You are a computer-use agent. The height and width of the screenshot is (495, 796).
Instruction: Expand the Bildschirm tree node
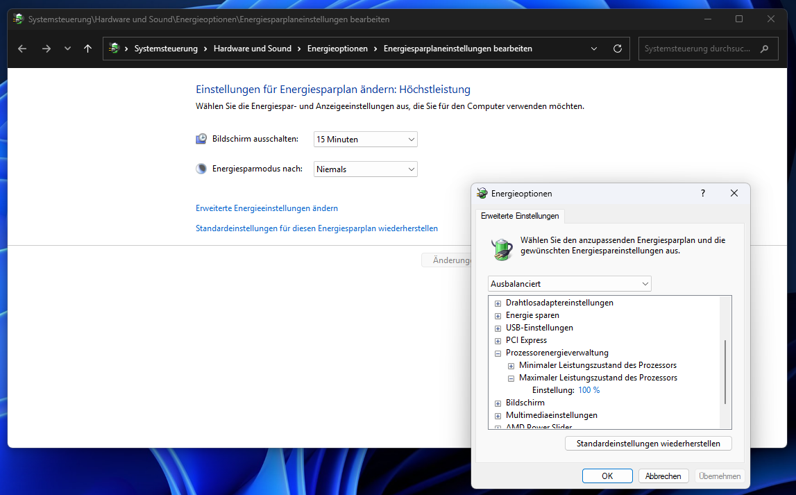[498, 403]
